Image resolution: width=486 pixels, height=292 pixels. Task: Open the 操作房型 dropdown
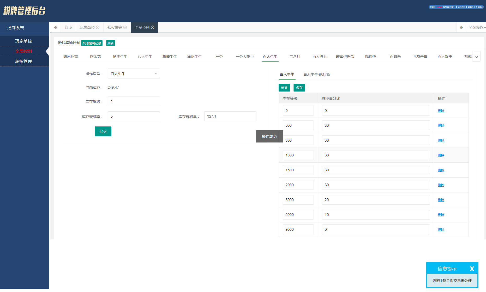134,74
